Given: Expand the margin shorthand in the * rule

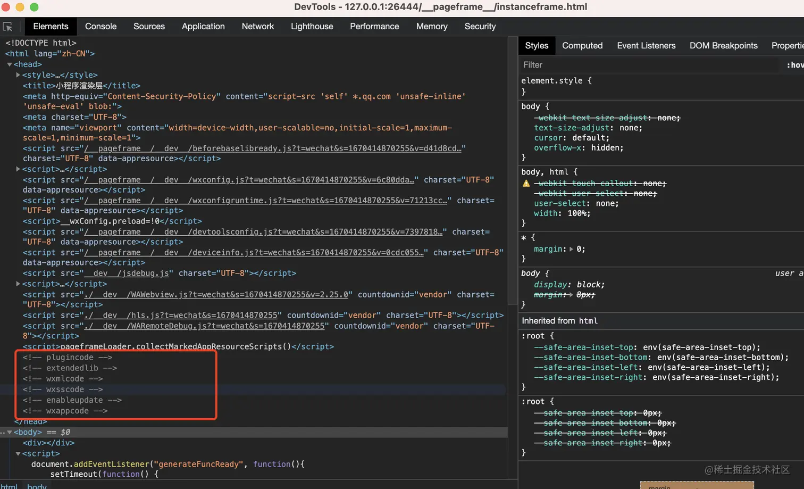Looking at the screenshot, I should click(572, 249).
